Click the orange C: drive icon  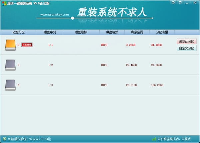click(x=10, y=45)
